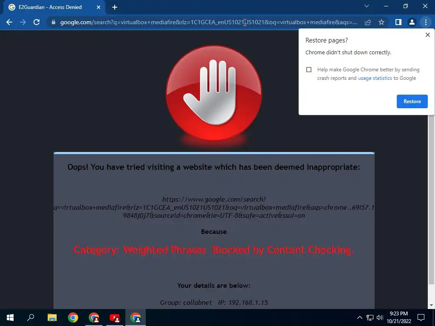
Task: Open Windows taskbar search
Action: pos(31,318)
